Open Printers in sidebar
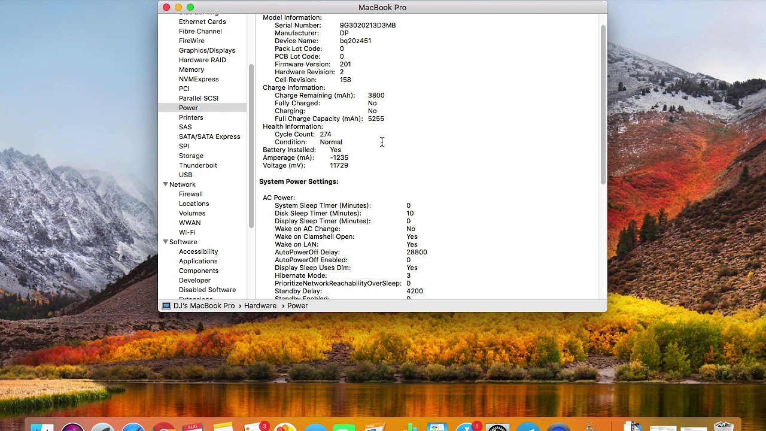Screen dimensions: 766x431 coord(191,117)
